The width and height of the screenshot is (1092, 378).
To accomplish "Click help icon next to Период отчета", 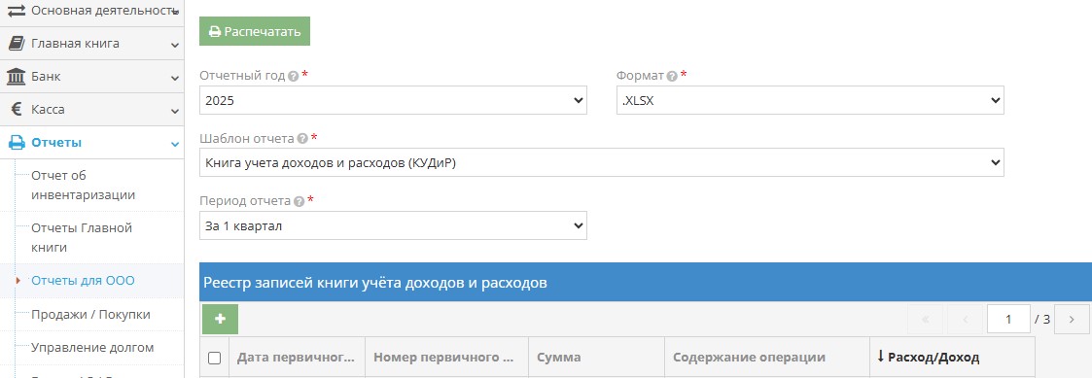I will point(299,201).
